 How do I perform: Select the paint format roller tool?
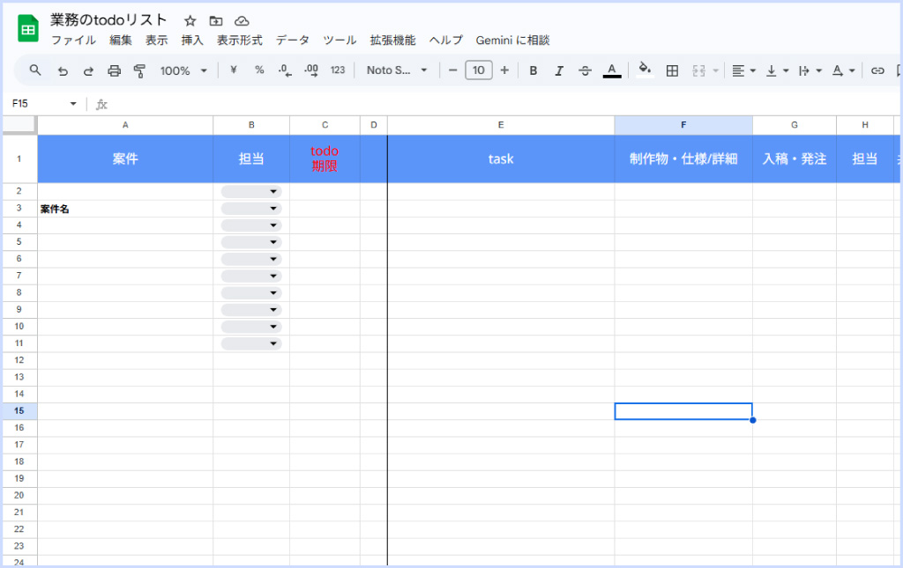point(139,70)
